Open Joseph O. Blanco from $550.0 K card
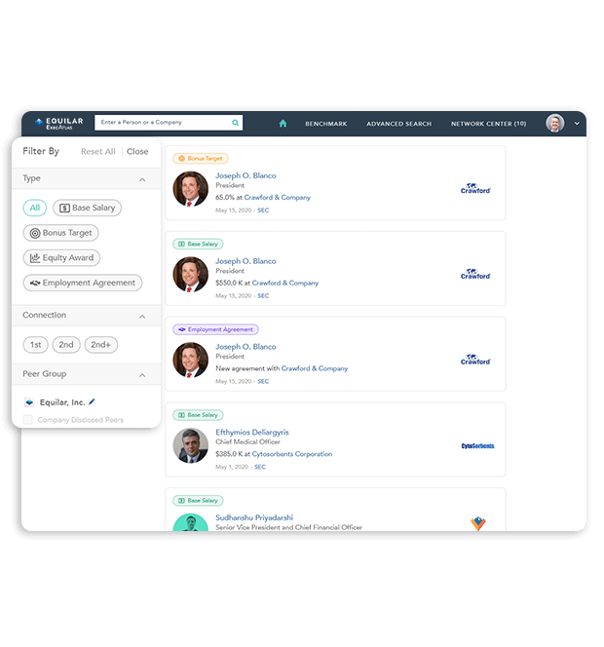 coord(245,261)
